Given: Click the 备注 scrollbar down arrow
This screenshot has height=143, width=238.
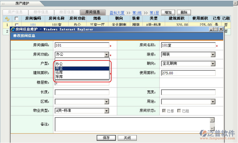Looking at the screenshot, I should pos(212,129).
